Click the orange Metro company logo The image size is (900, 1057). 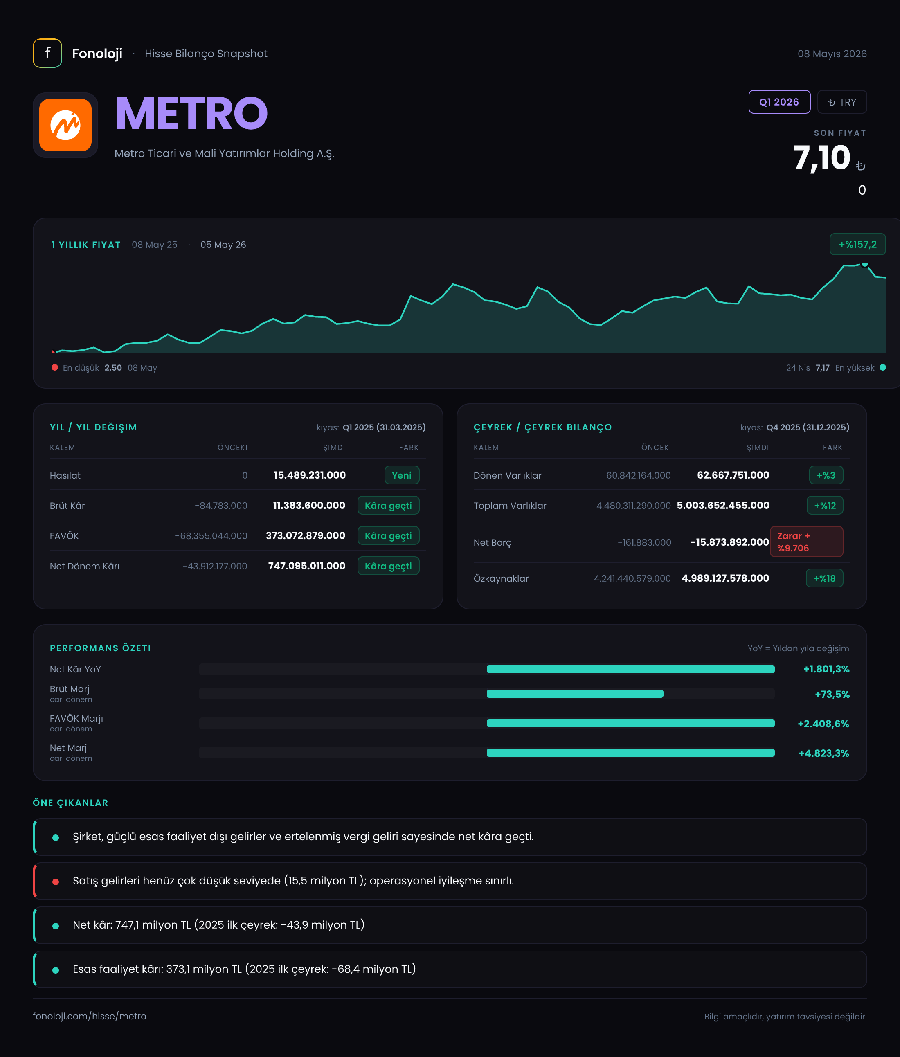pos(65,125)
